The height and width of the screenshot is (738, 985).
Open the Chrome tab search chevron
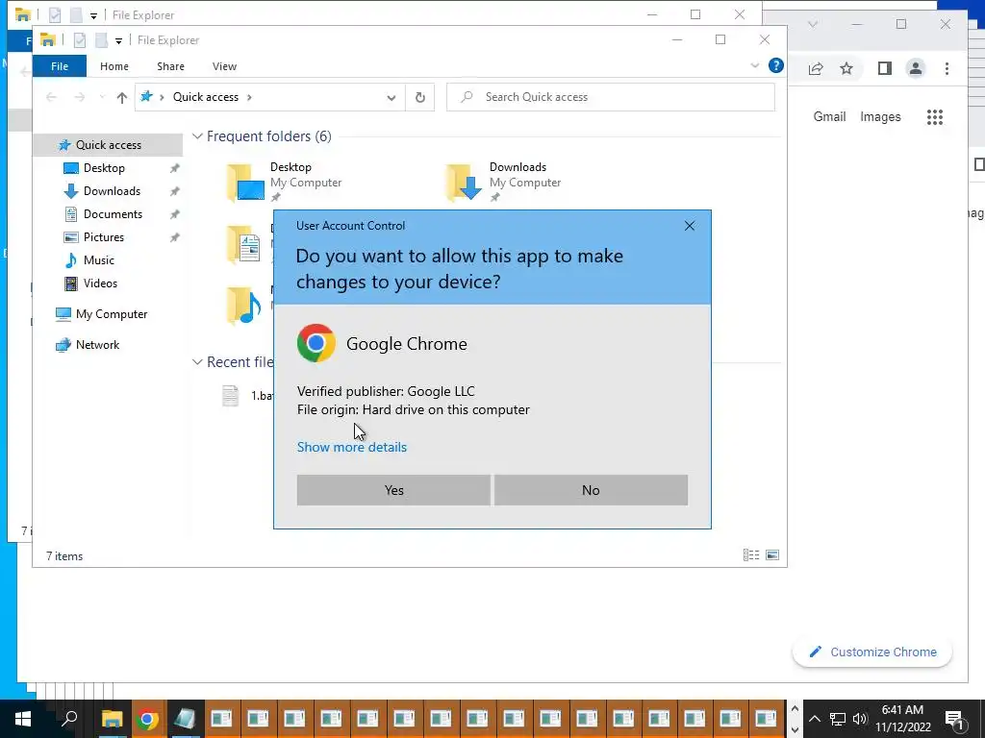click(812, 24)
